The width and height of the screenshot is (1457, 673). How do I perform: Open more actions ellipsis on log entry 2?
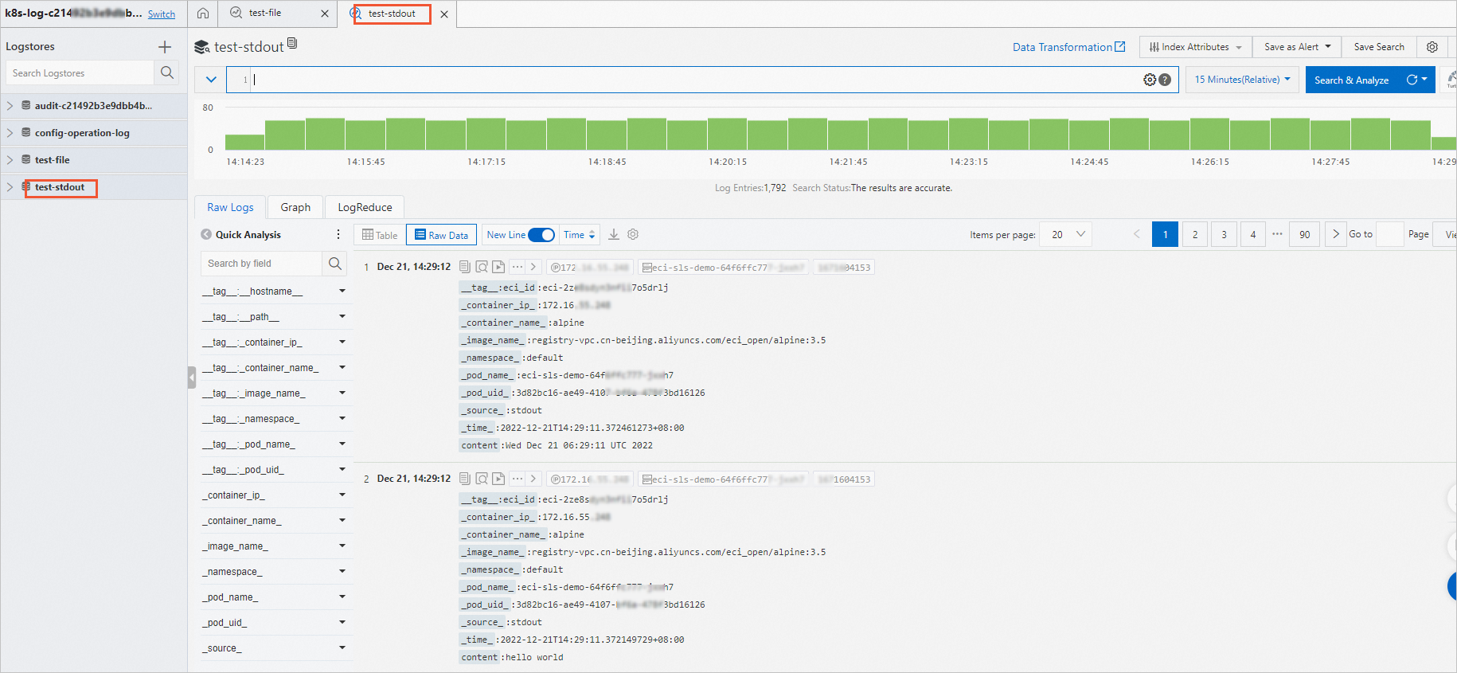[518, 479]
